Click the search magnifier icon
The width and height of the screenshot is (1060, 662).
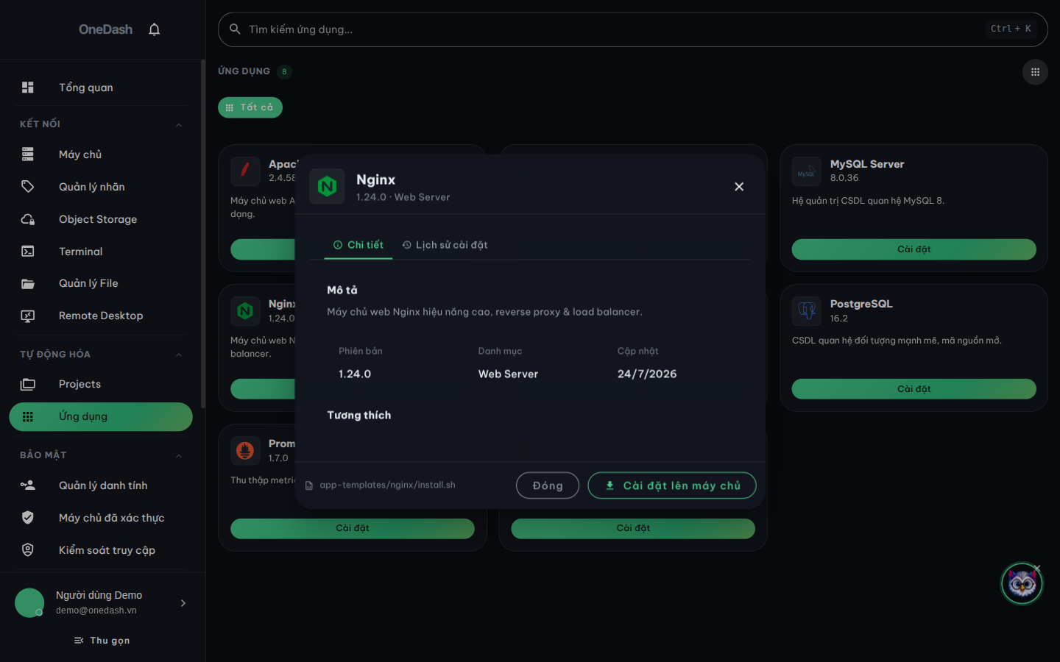[235, 29]
